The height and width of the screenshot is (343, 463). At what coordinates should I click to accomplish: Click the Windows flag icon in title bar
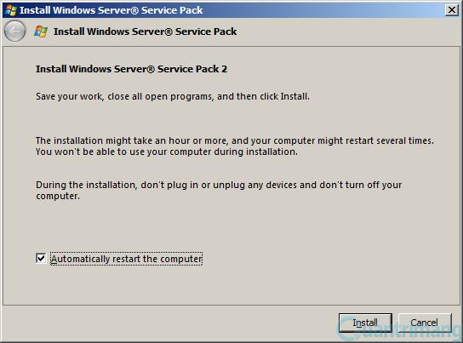pos(11,10)
